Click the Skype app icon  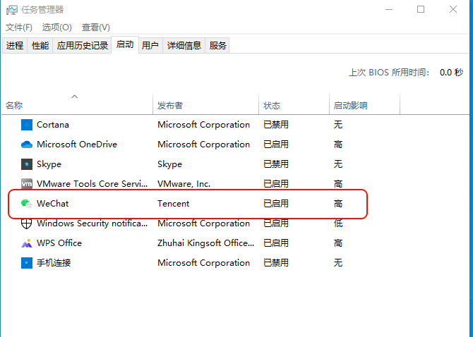27,164
